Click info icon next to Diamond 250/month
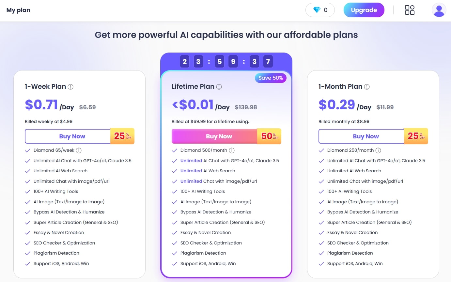The image size is (451, 282). click(x=378, y=150)
